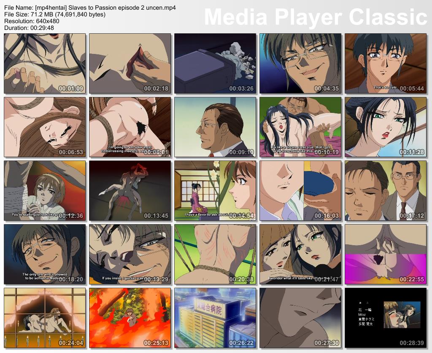The height and width of the screenshot is (353, 432).
Task: Open the frame marked 00:09:10
Action: 215,127
